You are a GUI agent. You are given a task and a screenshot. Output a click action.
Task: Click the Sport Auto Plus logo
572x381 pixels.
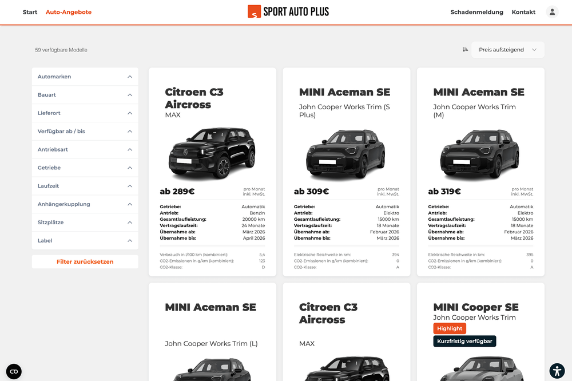[288, 11]
